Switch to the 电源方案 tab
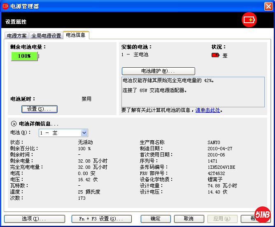 pyautogui.click(x=17, y=36)
